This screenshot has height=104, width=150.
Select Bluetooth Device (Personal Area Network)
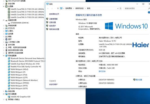point(27,58)
